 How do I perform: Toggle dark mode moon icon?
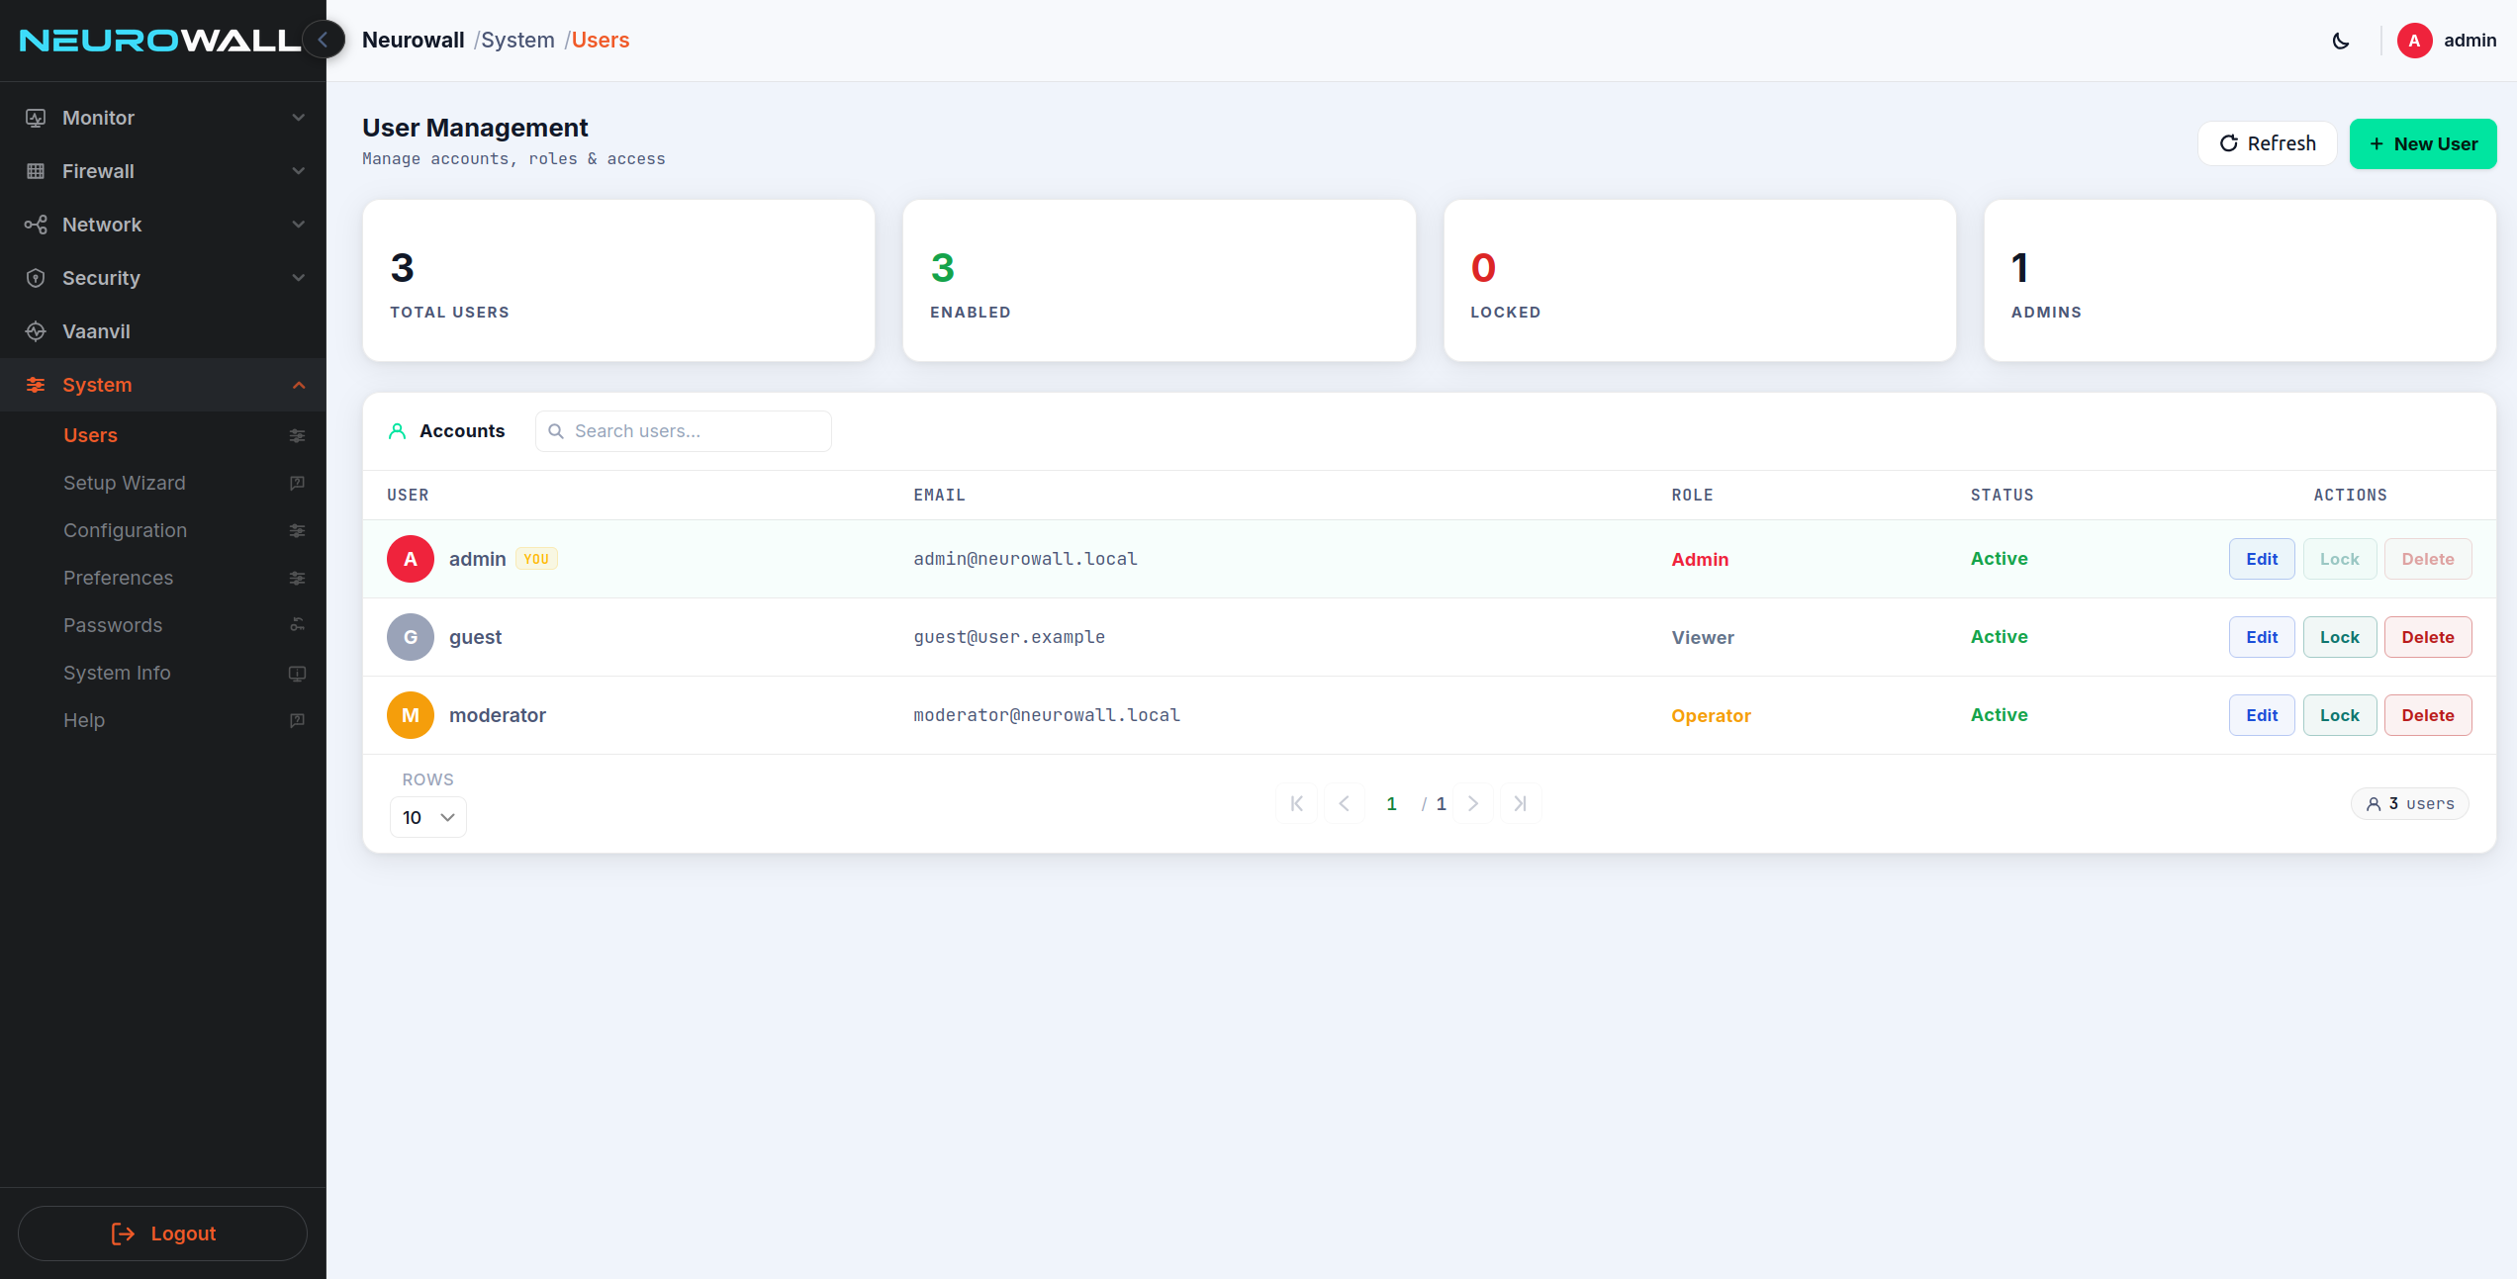point(2341,41)
